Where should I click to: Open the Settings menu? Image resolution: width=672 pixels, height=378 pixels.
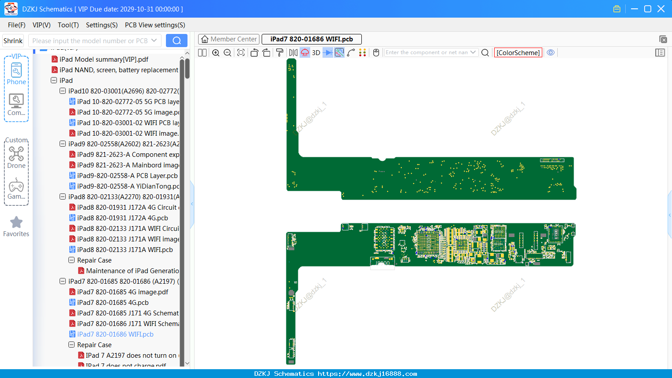[101, 25]
